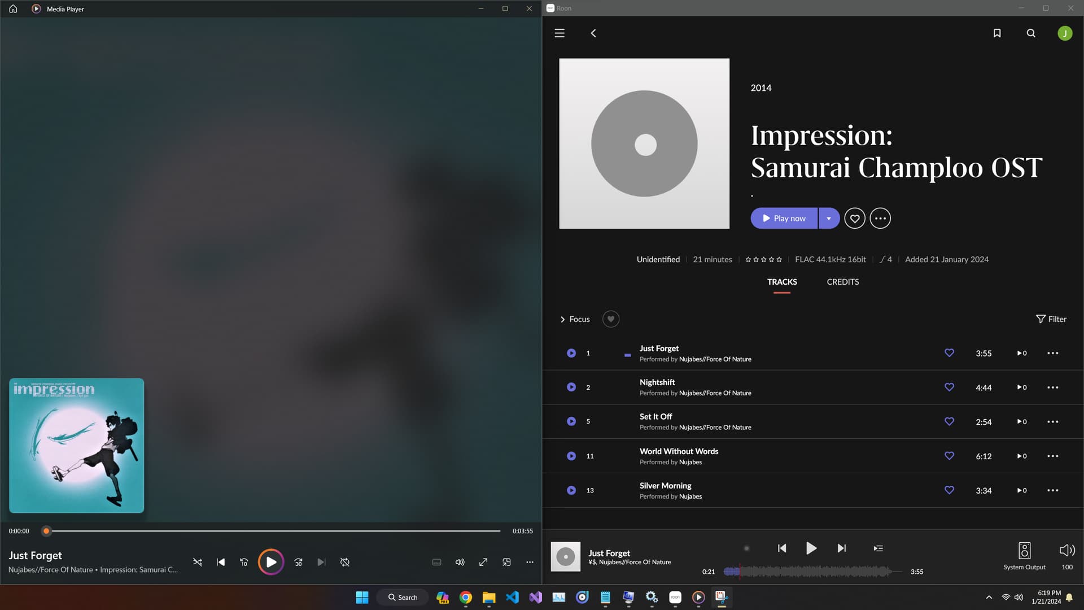
Task: Click the Roon bookmark icon
Action: pyautogui.click(x=997, y=33)
